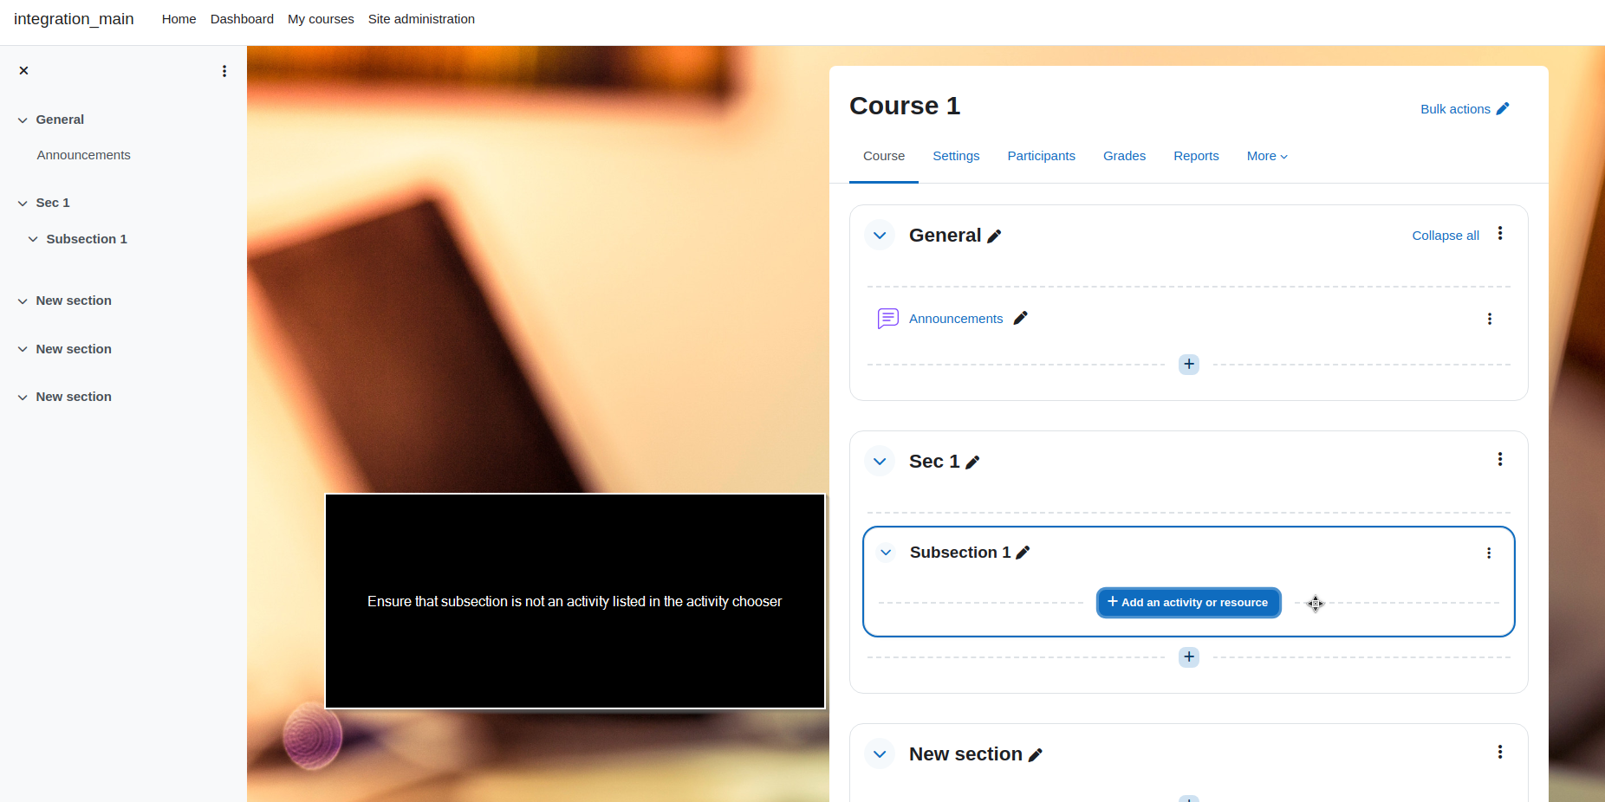Open New section actions menu in content
The image size is (1605, 802).
(x=1500, y=753)
